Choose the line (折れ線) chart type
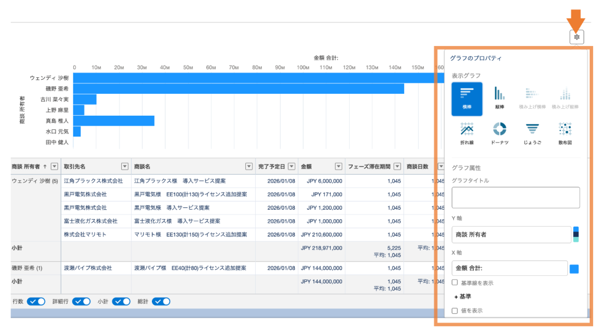 467,132
